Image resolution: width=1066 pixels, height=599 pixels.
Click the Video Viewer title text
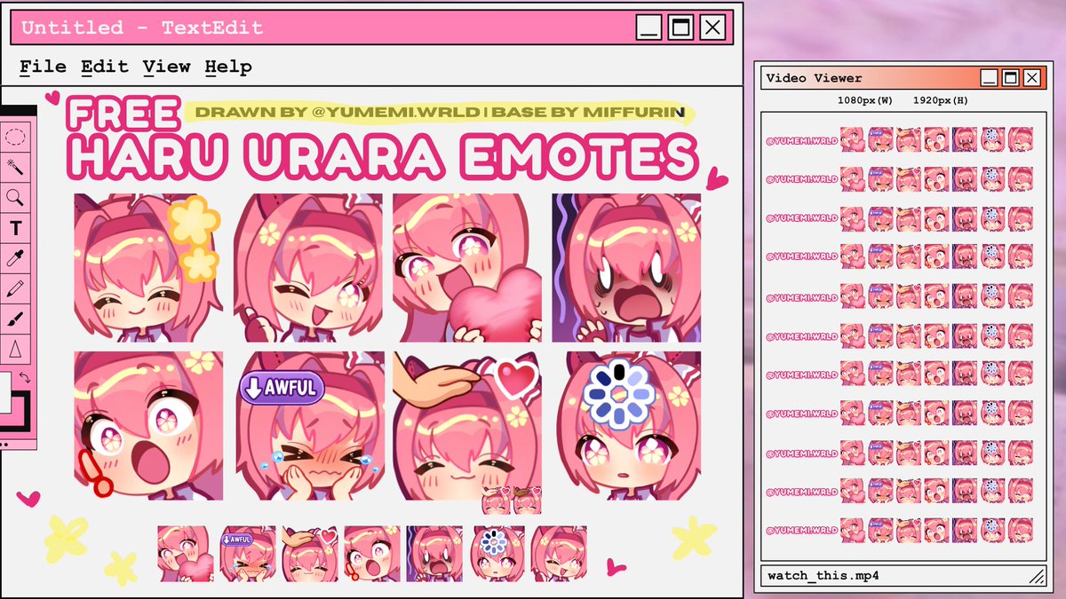coord(814,78)
